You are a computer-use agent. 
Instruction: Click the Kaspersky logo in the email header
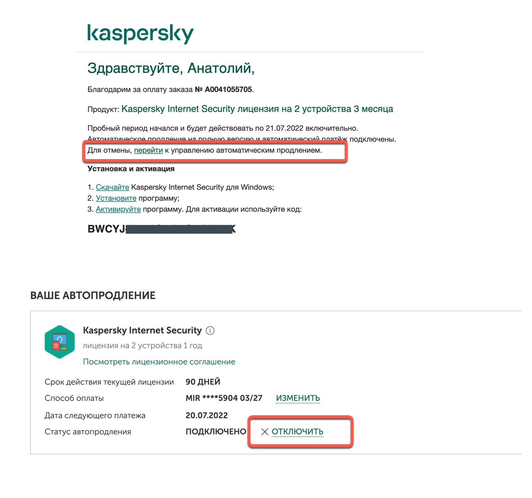click(x=140, y=34)
